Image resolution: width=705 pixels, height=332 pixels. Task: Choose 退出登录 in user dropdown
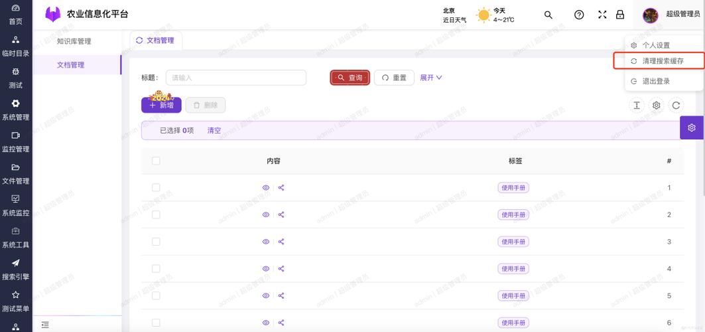tap(664, 82)
